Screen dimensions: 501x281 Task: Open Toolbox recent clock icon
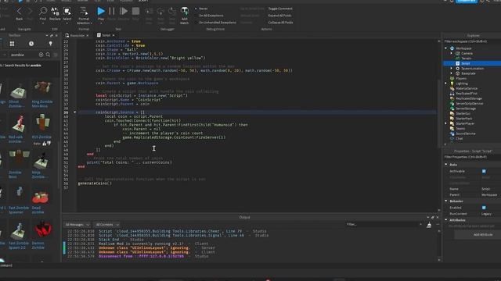tap(31, 44)
